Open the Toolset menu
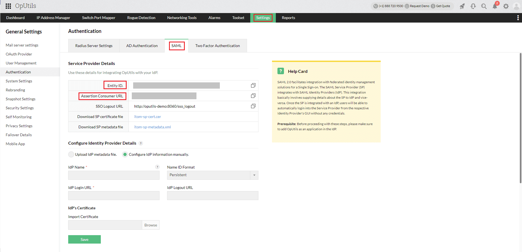Viewport: 522px width, 252px height. pyautogui.click(x=238, y=18)
